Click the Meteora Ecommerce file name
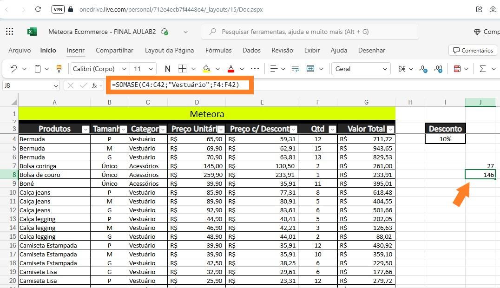Viewport: 500px width, 288px height. click(x=102, y=32)
